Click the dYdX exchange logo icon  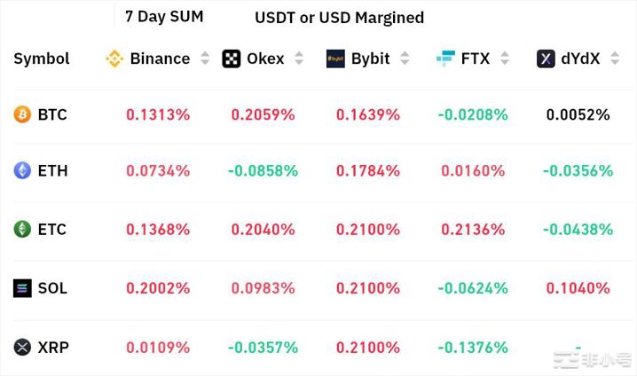pyautogui.click(x=546, y=59)
